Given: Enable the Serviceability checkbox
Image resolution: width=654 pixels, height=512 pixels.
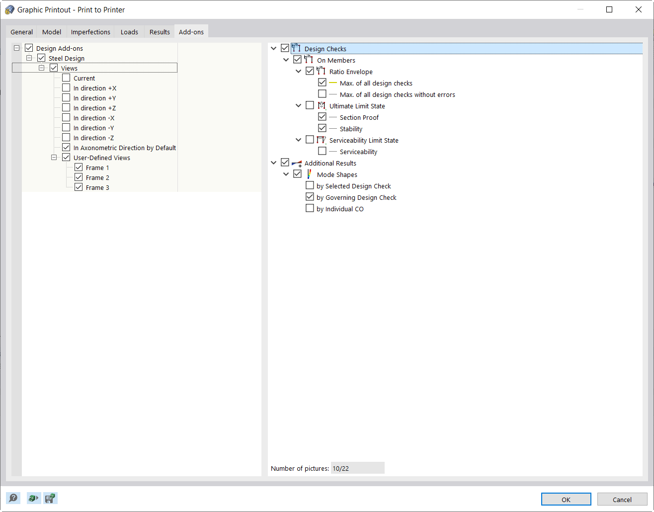Looking at the screenshot, I should [322, 151].
